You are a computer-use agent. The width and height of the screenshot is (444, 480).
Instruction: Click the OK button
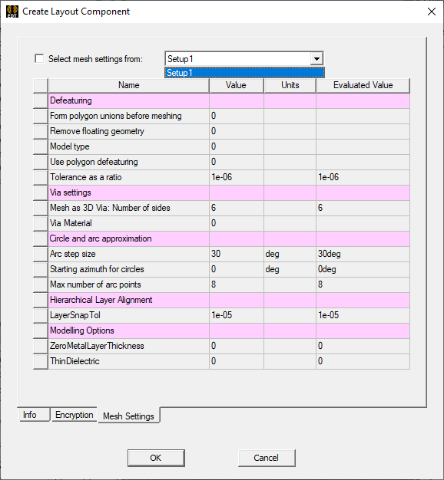pos(156,458)
